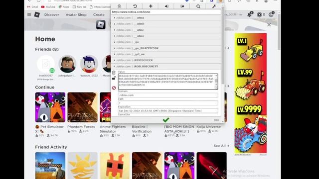The width and height of the screenshot is (319, 179).
Task: Click the cookie popup URL bar
Action: (x=166, y=12)
